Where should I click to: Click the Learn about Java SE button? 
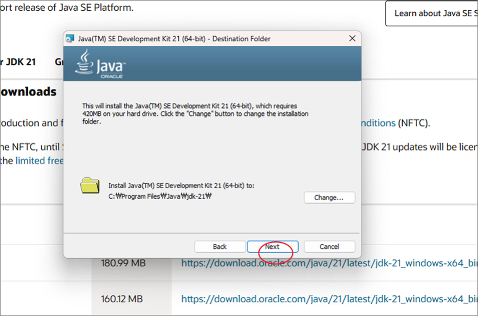coord(432,13)
